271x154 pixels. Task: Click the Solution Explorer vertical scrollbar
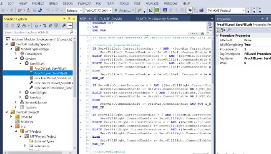[75, 69]
